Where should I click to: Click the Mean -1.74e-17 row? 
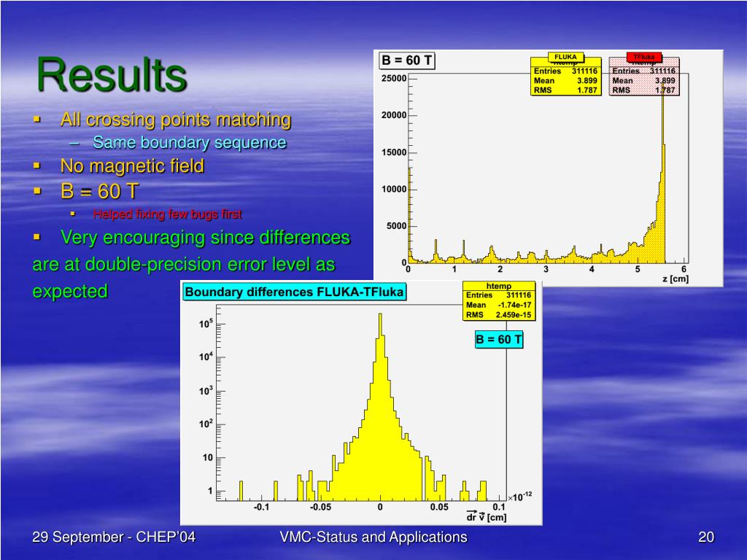point(499,305)
